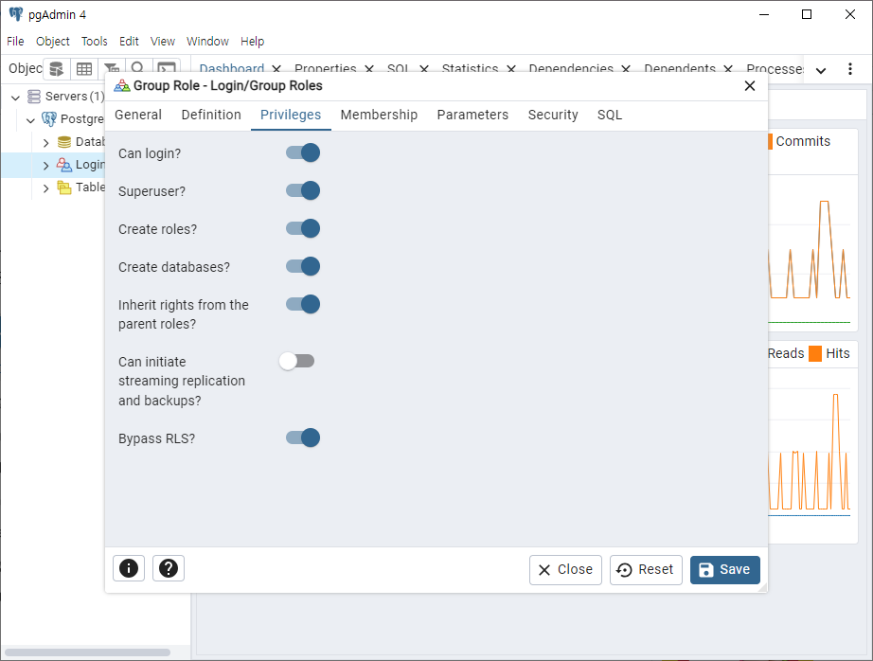This screenshot has width=873, height=661.
Task: Close the Properties tab
Action: [369, 69]
